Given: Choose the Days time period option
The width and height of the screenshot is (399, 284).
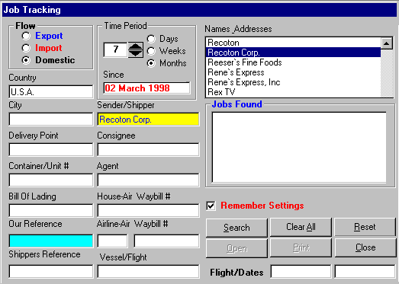Looking at the screenshot, I should [151, 39].
